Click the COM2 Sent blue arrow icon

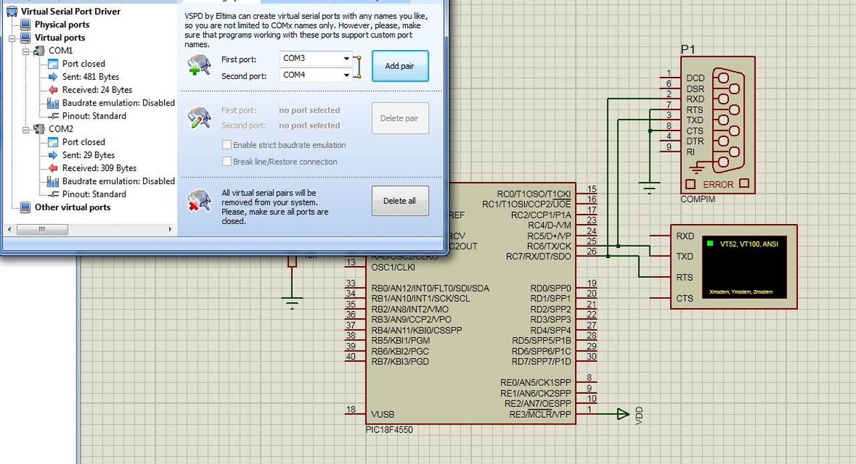coord(53,155)
